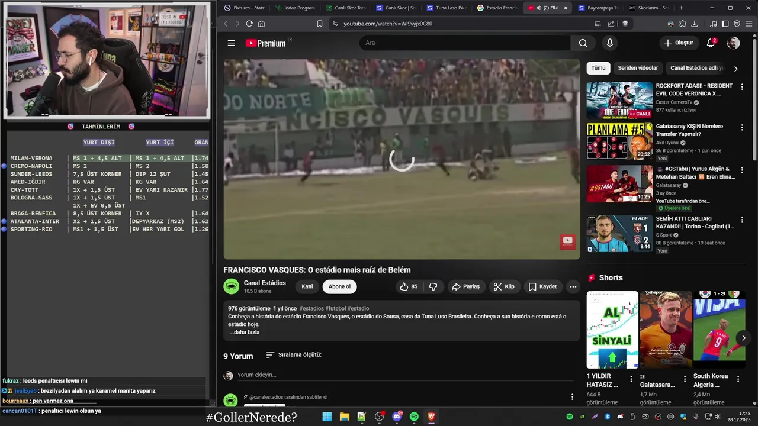Select the Seriden videolar filter chip
Image resolution: width=758 pixels, height=426 pixels.
(638, 68)
